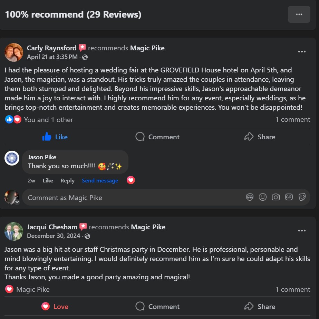The width and height of the screenshot is (319, 319).
Task: Open the sticker picker in comment box
Action: coord(302,197)
